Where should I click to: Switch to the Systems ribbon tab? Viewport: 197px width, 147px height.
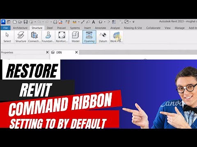click(x=75, y=28)
